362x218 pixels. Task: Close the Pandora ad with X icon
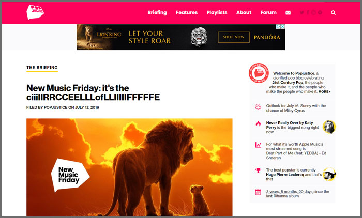[x=282, y=26]
